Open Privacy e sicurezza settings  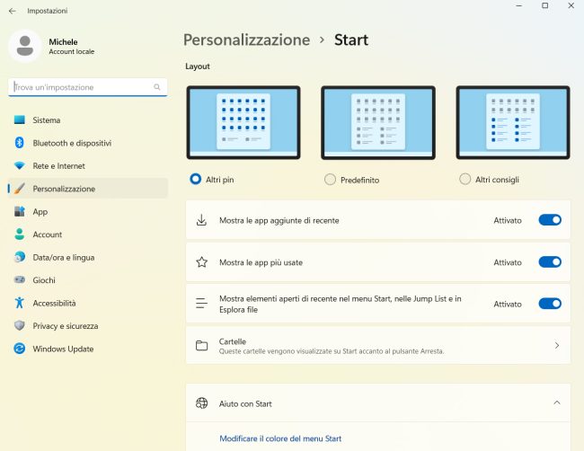pyautogui.click(x=88, y=326)
